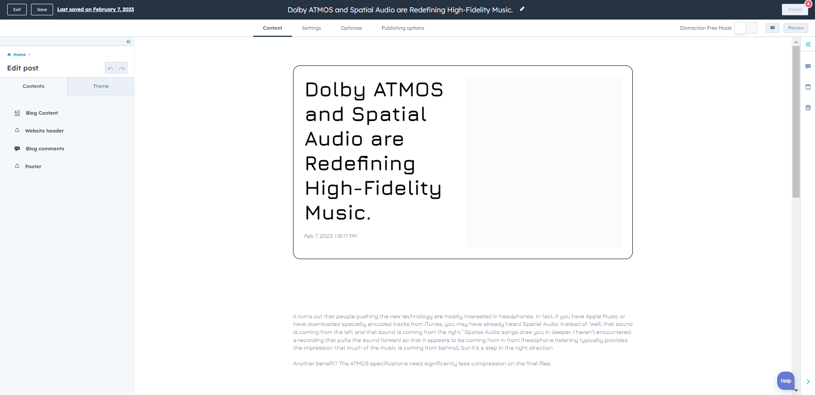Select Blog comments in the Contents list

tap(45, 149)
